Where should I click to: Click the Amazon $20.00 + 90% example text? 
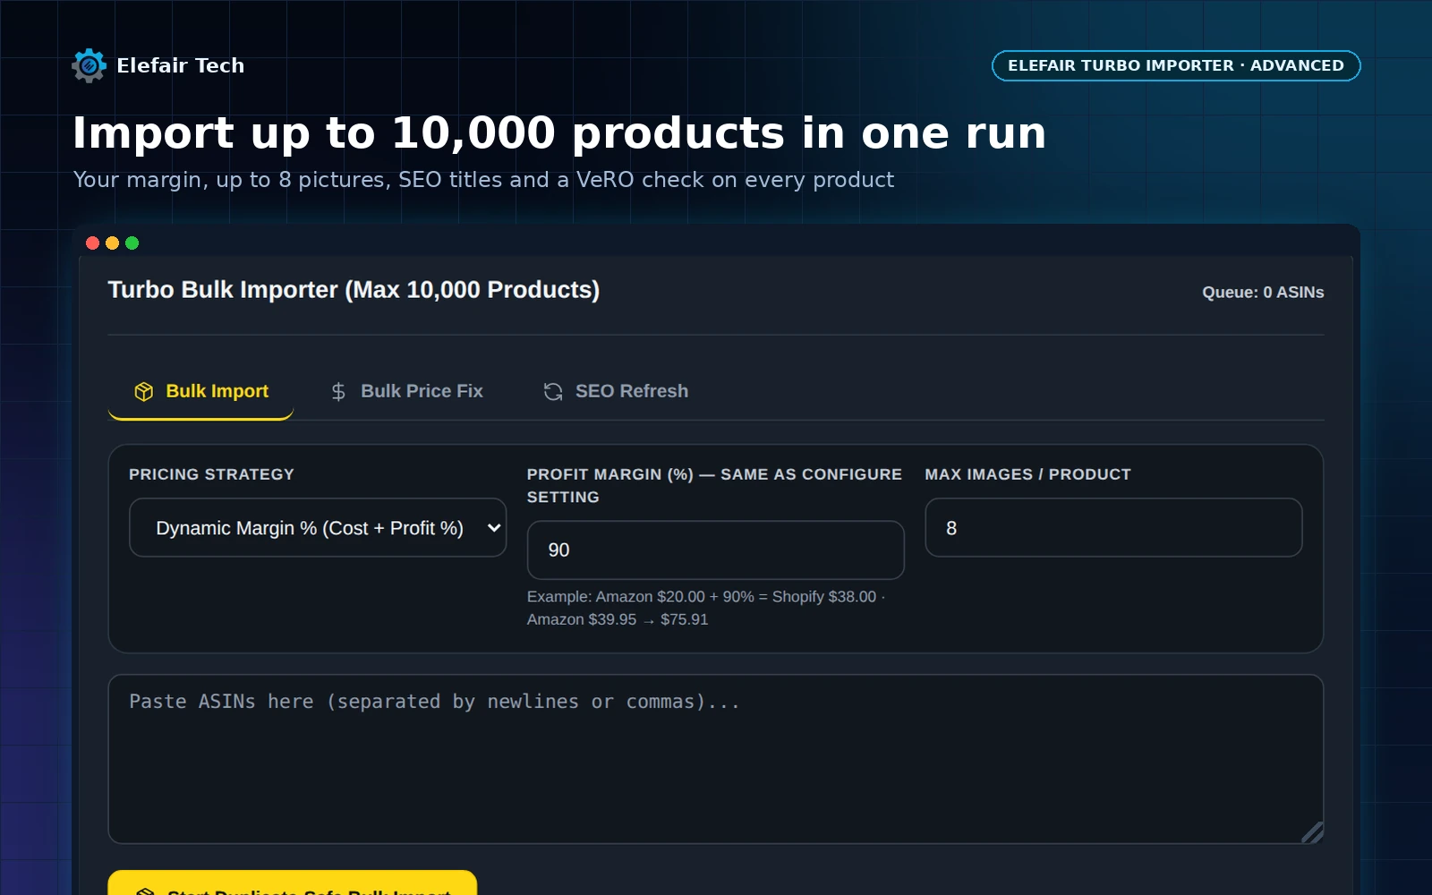tap(706, 608)
